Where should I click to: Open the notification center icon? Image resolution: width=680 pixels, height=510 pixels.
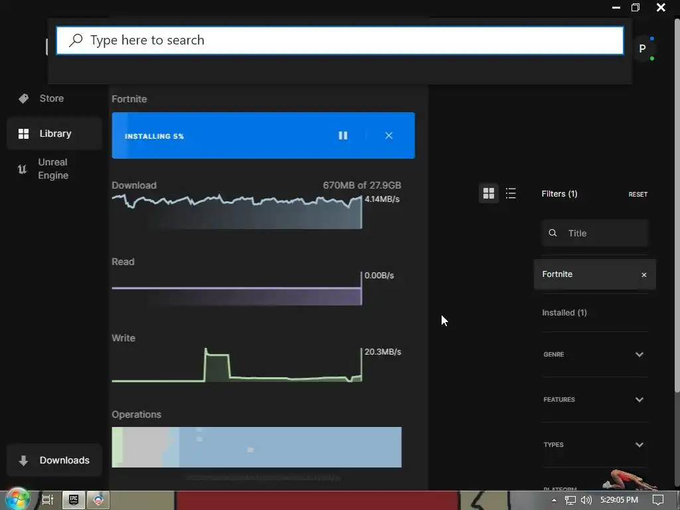(658, 500)
